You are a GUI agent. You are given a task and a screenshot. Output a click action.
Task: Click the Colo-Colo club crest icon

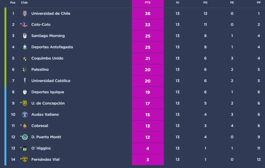tap(25, 25)
